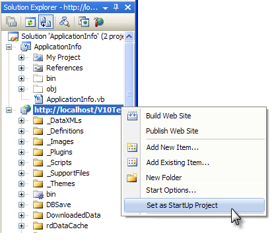Viewport: 272px width, 242px height.
Task: Toggle the auto-hide pin icon
Action: [x=116, y=7]
